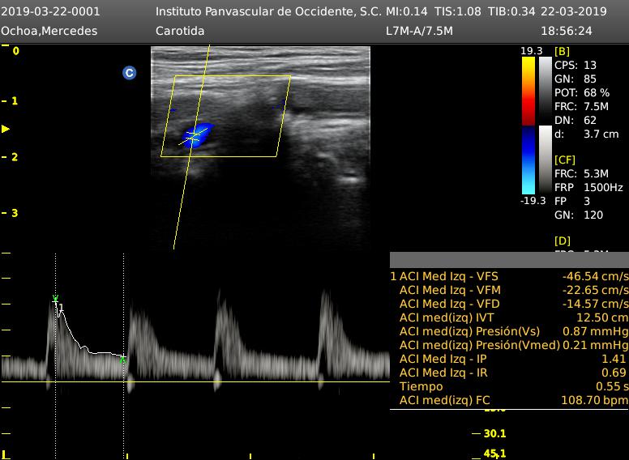Image resolution: width=629 pixels, height=460 pixels.
Task: Click the FP 3 filter value
Action: (572, 201)
